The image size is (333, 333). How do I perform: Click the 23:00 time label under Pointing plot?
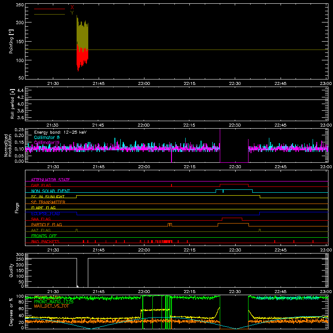(326, 84)
